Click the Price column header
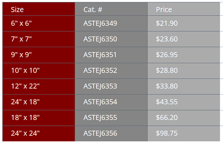This screenshot has width=223, height=143. 164,10
